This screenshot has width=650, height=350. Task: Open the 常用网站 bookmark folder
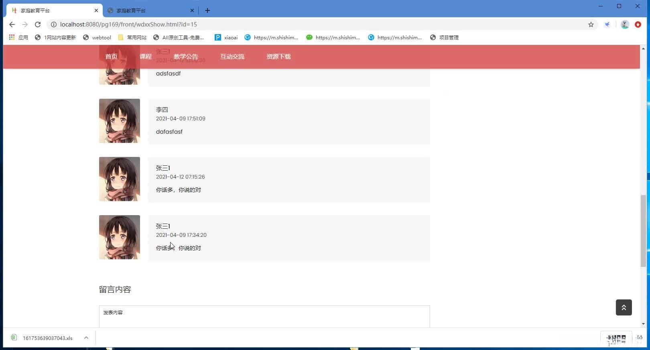(132, 37)
